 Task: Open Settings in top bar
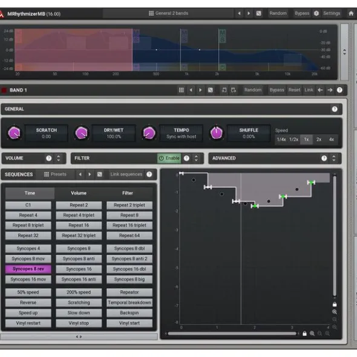point(332,13)
